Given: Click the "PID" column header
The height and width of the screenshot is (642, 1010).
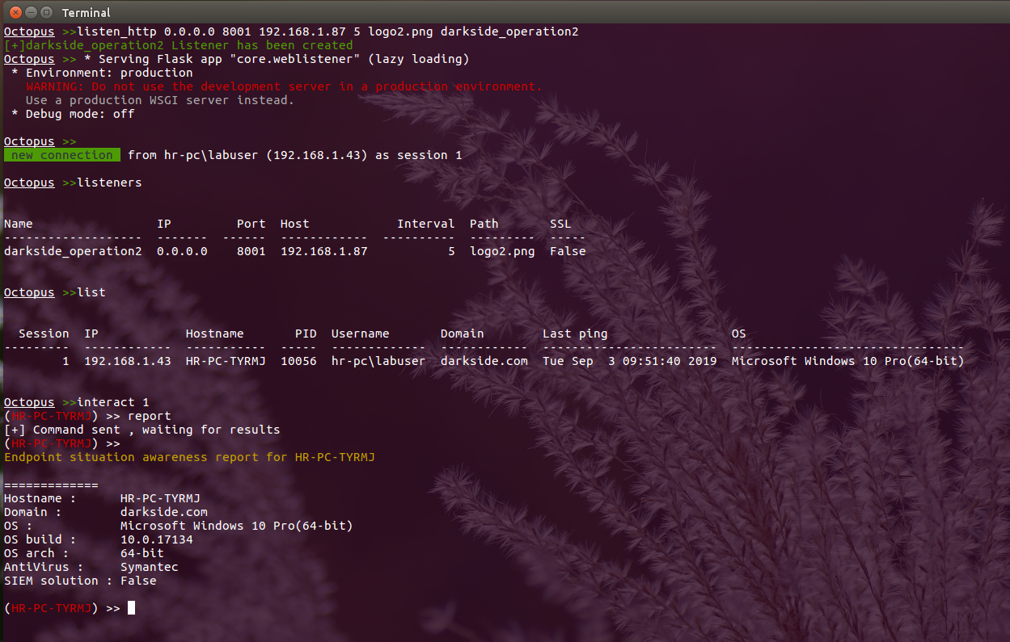Looking at the screenshot, I should 306,334.
